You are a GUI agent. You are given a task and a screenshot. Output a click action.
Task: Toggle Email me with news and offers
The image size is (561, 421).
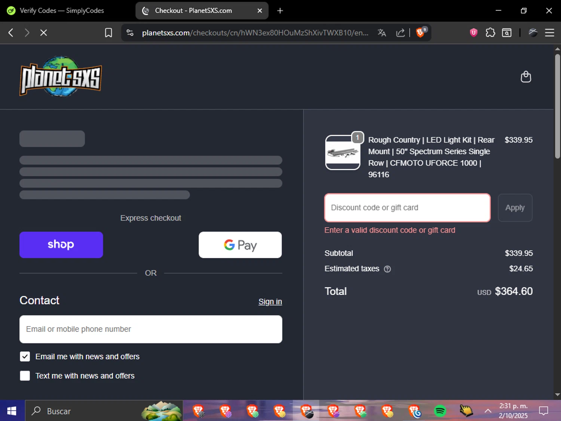click(25, 357)
